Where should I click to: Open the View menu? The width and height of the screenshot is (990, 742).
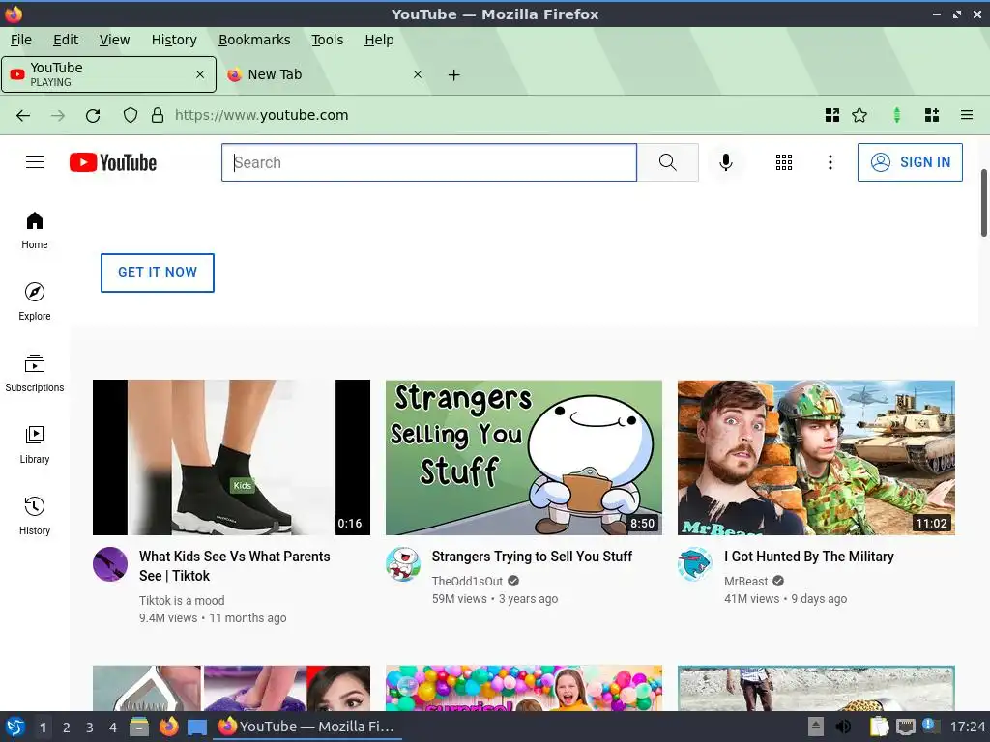114,40
